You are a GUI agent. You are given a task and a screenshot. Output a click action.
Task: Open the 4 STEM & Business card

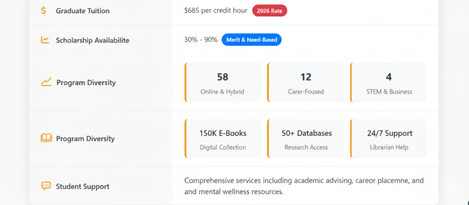[x=389, y=82]
